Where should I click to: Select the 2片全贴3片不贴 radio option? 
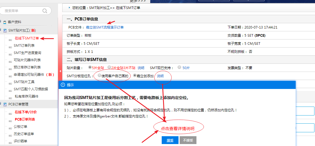(109, 67)
